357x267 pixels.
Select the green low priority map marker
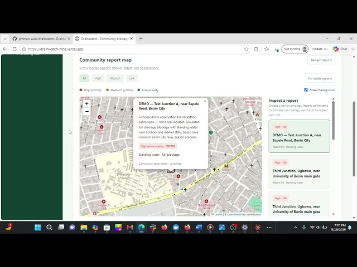(x=211, y=132)
